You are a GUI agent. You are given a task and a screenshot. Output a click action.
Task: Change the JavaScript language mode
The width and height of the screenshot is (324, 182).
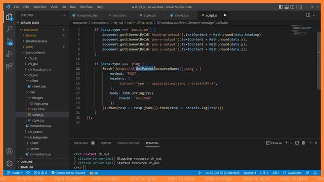[x=293, y=173]
